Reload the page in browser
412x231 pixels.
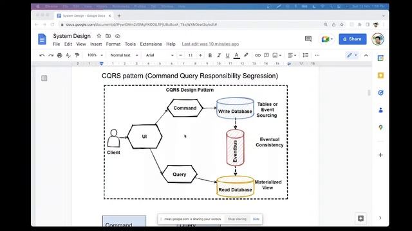(x=52, y=24)
